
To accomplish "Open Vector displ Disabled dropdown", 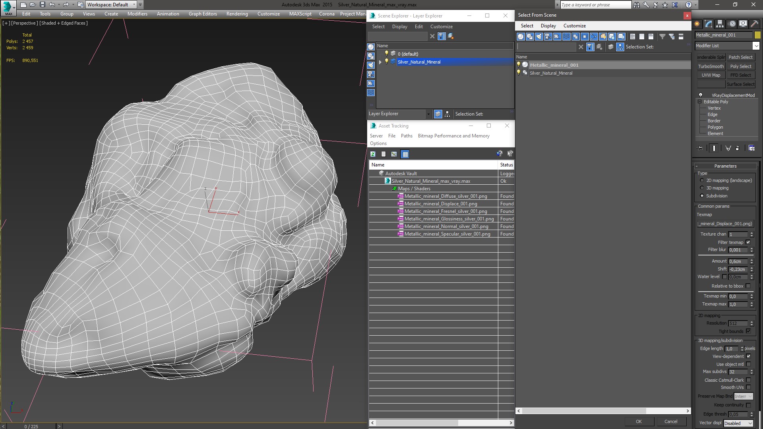I will [738, 423].
